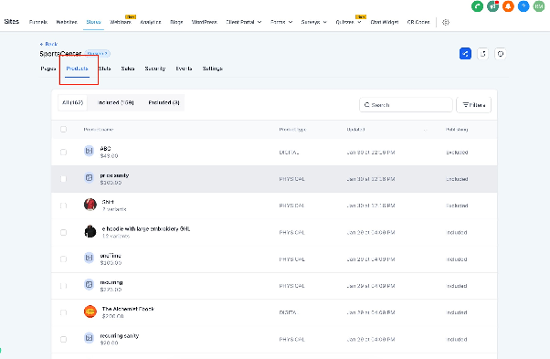The image size is (550, 359).
Task: Switch to the Sales tab
Action: (x=128, y=69)
